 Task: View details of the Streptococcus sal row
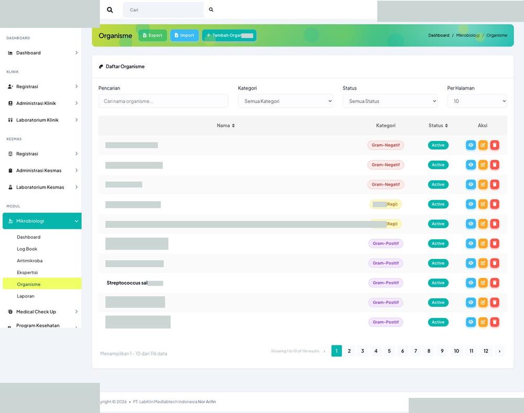point(471,282)
